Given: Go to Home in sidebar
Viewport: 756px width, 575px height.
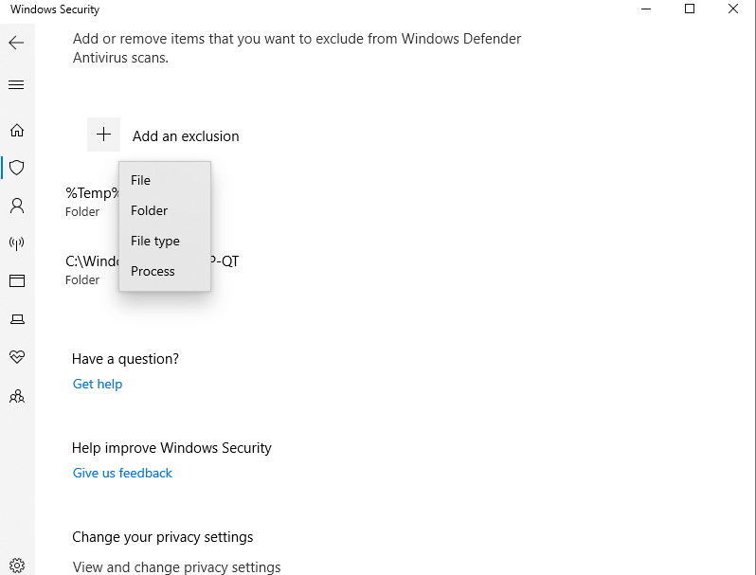Looking at the screenshot, I should [16, 131].
